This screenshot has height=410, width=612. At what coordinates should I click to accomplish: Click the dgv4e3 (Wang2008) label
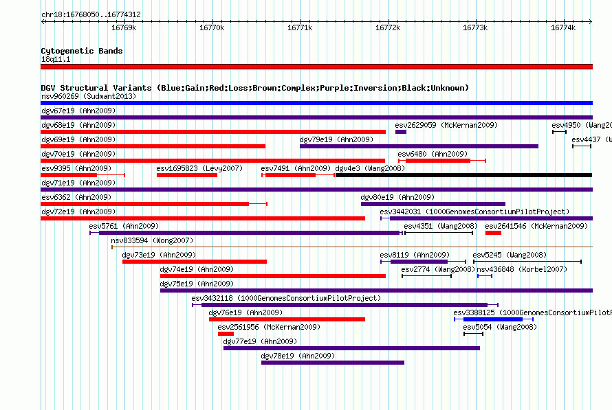tap(370, 168)
